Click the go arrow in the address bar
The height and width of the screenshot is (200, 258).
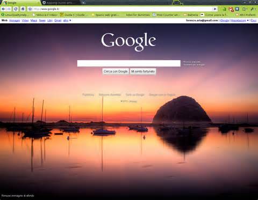[215, 9]
